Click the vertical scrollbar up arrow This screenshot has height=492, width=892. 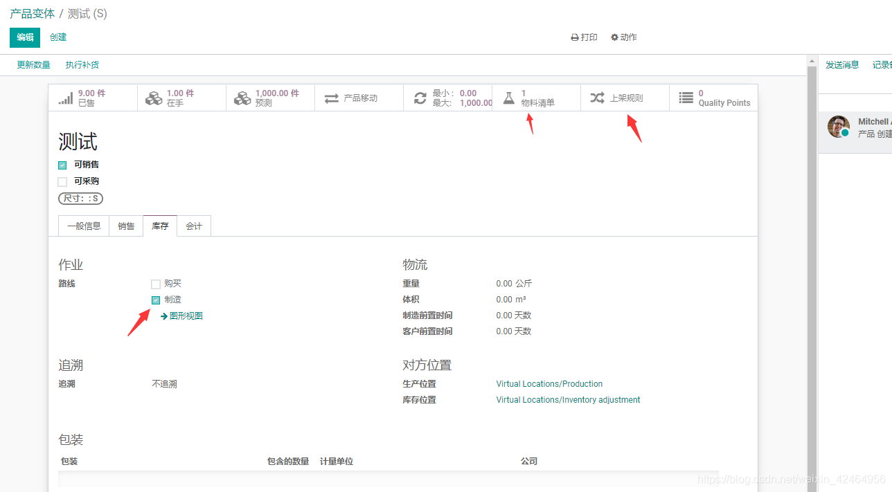click(812, 62)
